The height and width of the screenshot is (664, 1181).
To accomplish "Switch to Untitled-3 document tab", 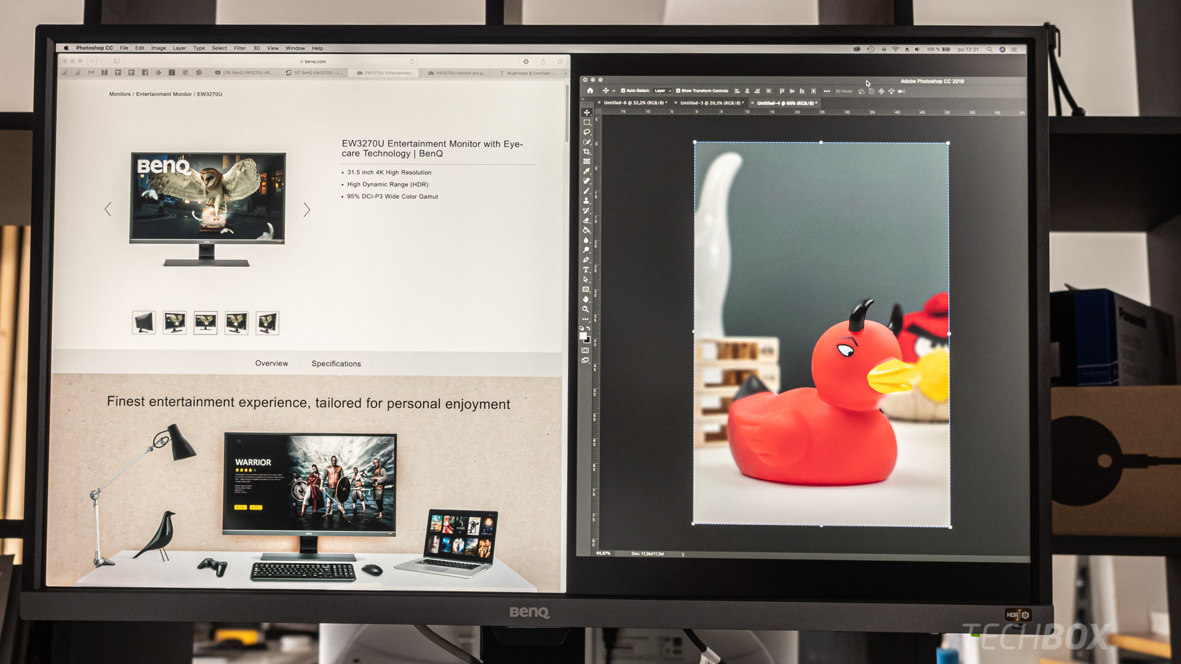I will (x=712, y=103).
